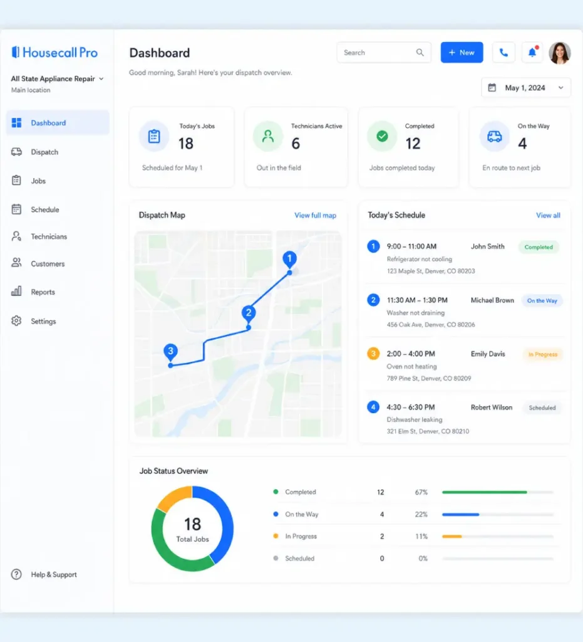Image resolution: width=583 pixels, height=642 pixels.
Task: Click the Scheduled status badge for Robert Wilson
Action: click(542, 408)
